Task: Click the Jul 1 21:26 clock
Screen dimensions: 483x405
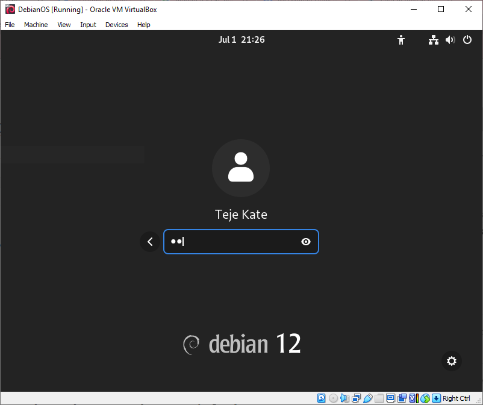Action: [x=241, y=40]
